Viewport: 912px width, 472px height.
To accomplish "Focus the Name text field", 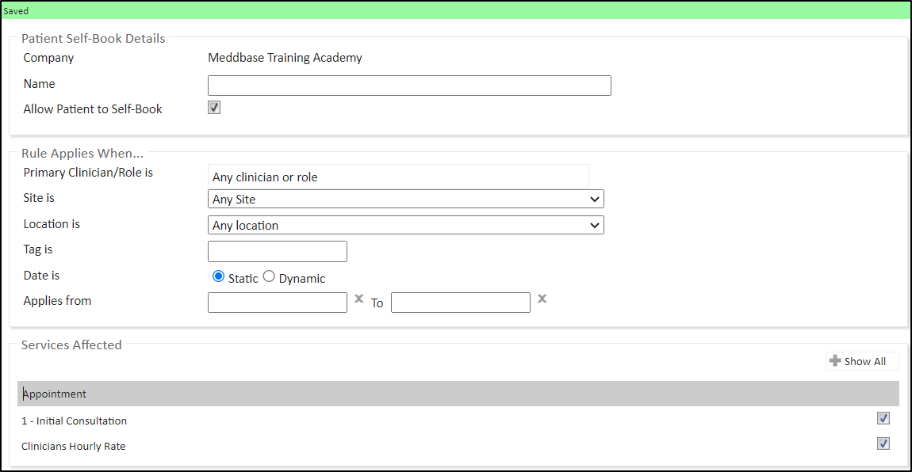I will coord(409,86).
